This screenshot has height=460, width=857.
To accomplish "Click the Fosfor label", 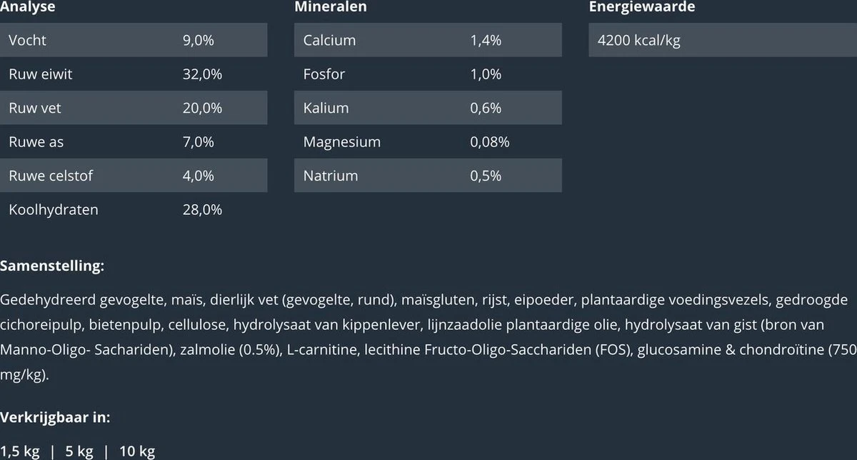I will click(x=324, y=74).
